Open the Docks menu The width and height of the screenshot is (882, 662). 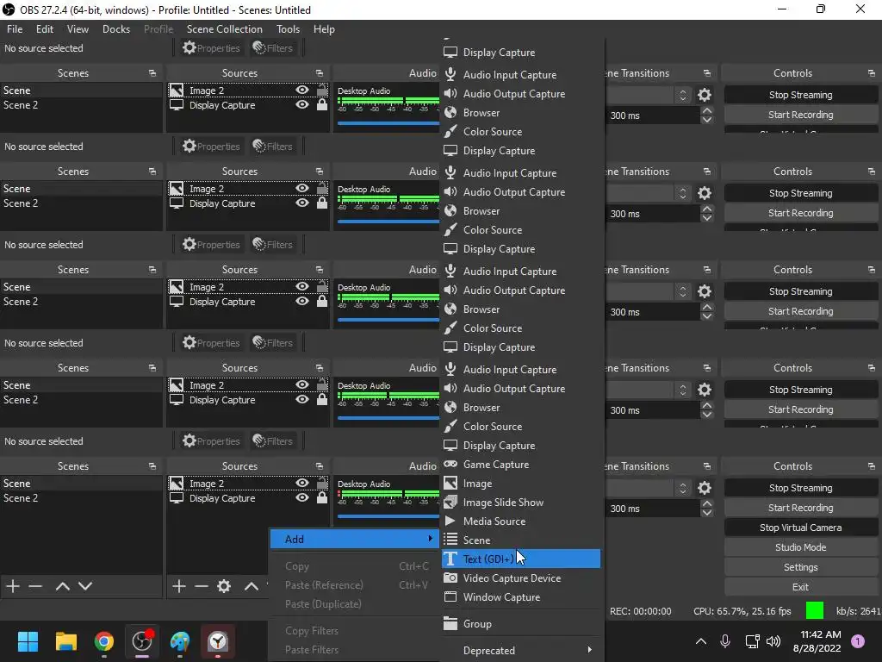tap(116, 28)
